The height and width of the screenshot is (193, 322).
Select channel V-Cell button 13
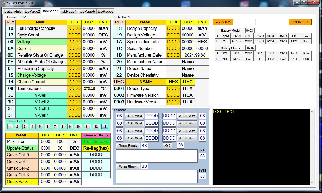tap(105, 126)
